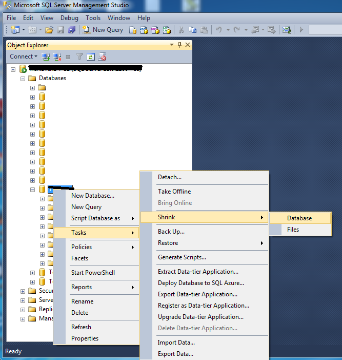This screenshot has width=342, height=360.
Task: Expand the Management folder node
Action: [x=23, y=319]
